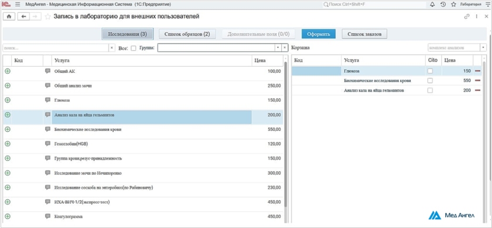Add Группа крови service with plus icon

tap(8, 158)
